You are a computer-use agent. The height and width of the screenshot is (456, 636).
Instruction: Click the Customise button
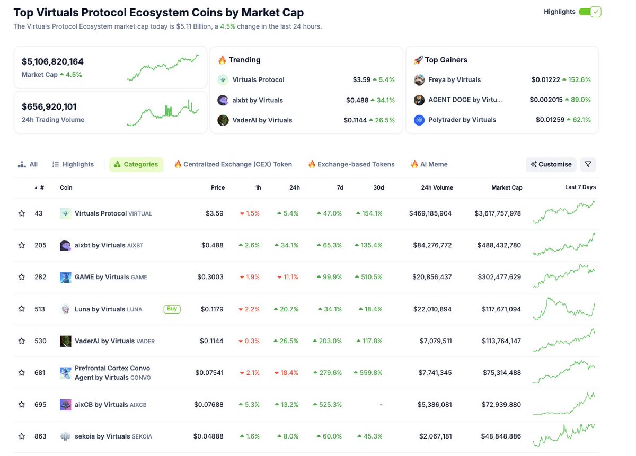click(551, 164)
